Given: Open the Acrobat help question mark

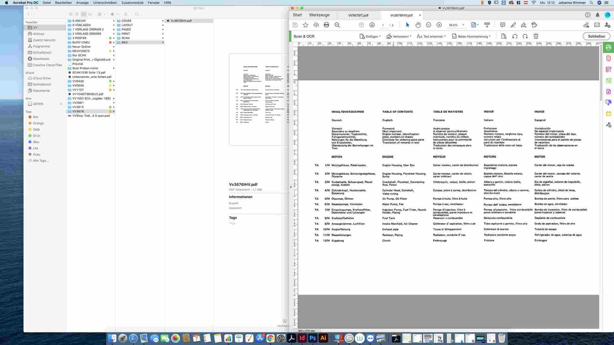Looking at the screenshot, I should click(x=587, y=15).
